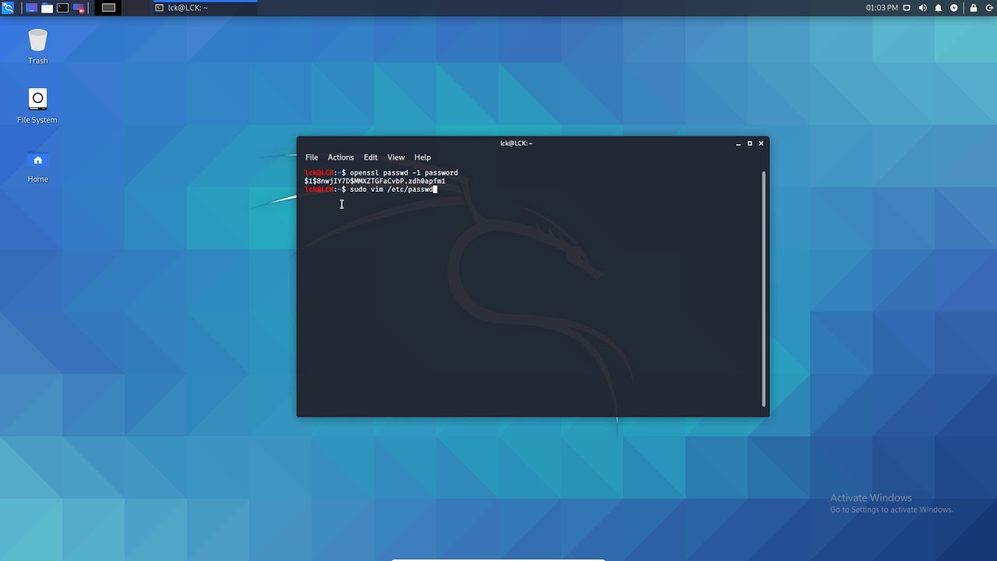Click the show desktop panel launcher
Screen dimensions: 997x561
click(x=31, y=8)
